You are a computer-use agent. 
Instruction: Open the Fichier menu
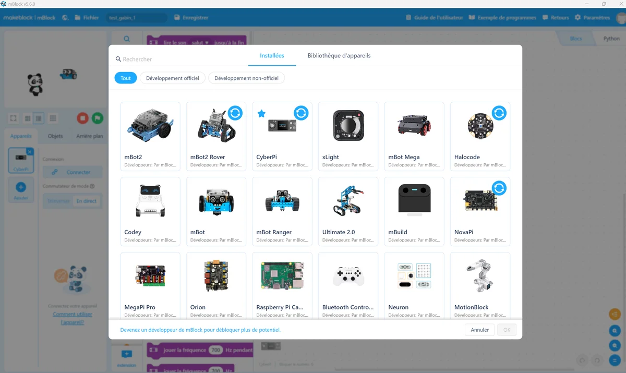click(87, 18)
